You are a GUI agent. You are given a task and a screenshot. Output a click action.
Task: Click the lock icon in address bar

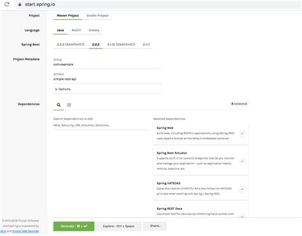[x=20, y=4]
